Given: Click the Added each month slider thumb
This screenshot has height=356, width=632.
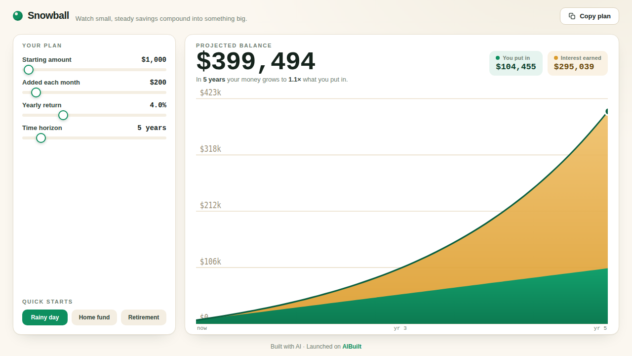Looking at the screenshot, I should (36, 92).
